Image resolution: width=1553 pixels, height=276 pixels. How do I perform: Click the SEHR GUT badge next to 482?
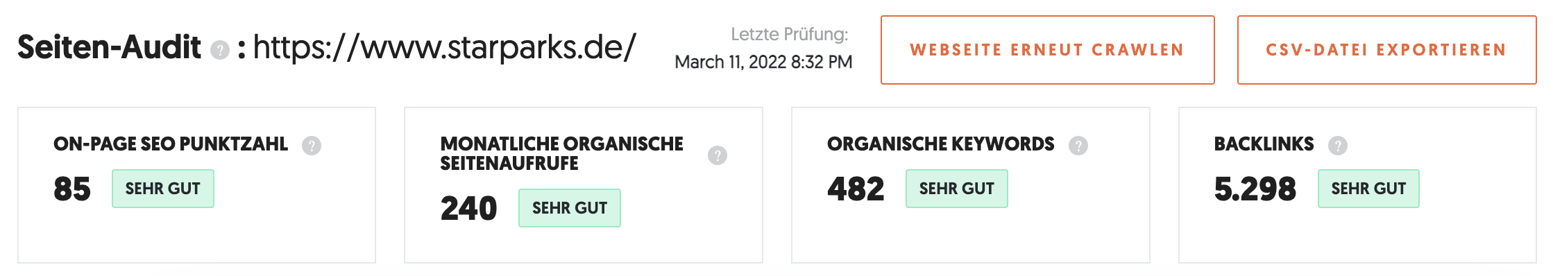[x=957, y=189]
